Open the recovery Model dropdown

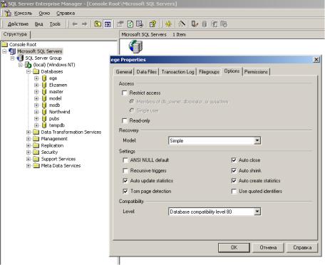[x=257, y=140]
